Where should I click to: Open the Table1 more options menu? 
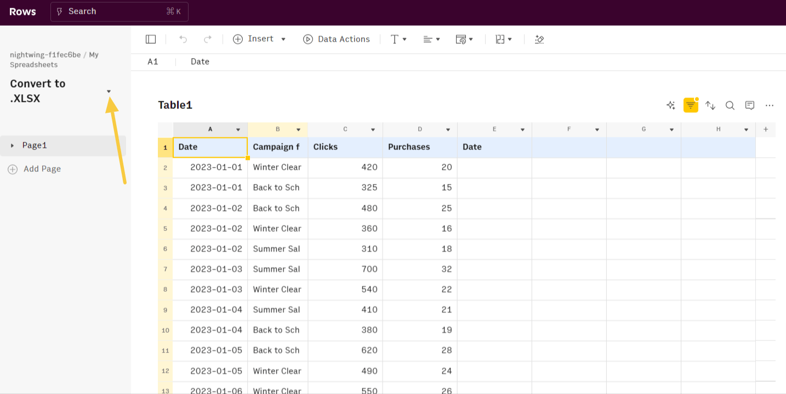point(770,106)
